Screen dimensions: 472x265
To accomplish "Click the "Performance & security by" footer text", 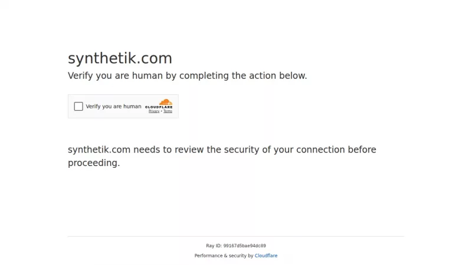I will pyautogui.click(x=224, y=256).
